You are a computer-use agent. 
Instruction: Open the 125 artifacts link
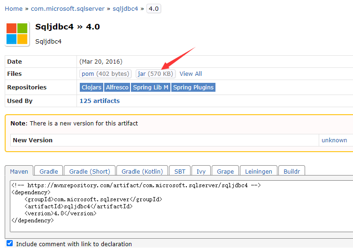[x=100, y=101]
